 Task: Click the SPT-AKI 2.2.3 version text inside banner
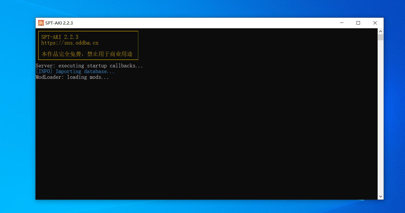click(x=60, y=37)
